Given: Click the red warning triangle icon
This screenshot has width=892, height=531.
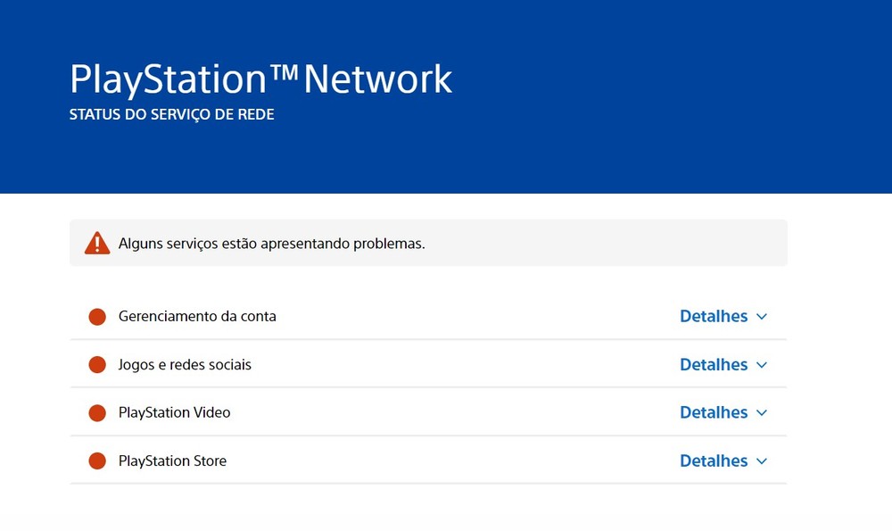Looking at the screenshot, I should [97, 243].
